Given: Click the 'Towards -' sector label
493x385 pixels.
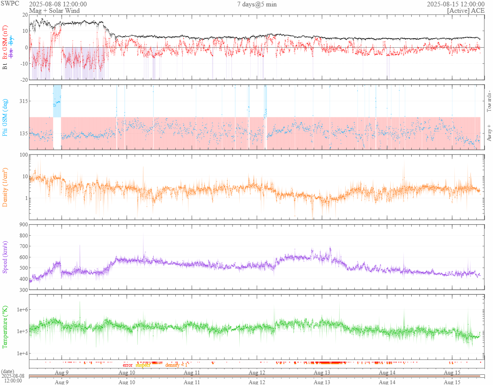Looking at the screenshot, I should (489, 101).
